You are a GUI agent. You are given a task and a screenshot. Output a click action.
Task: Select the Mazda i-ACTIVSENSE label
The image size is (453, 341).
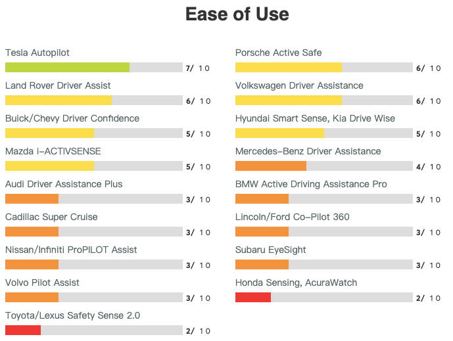click(53, 151)
